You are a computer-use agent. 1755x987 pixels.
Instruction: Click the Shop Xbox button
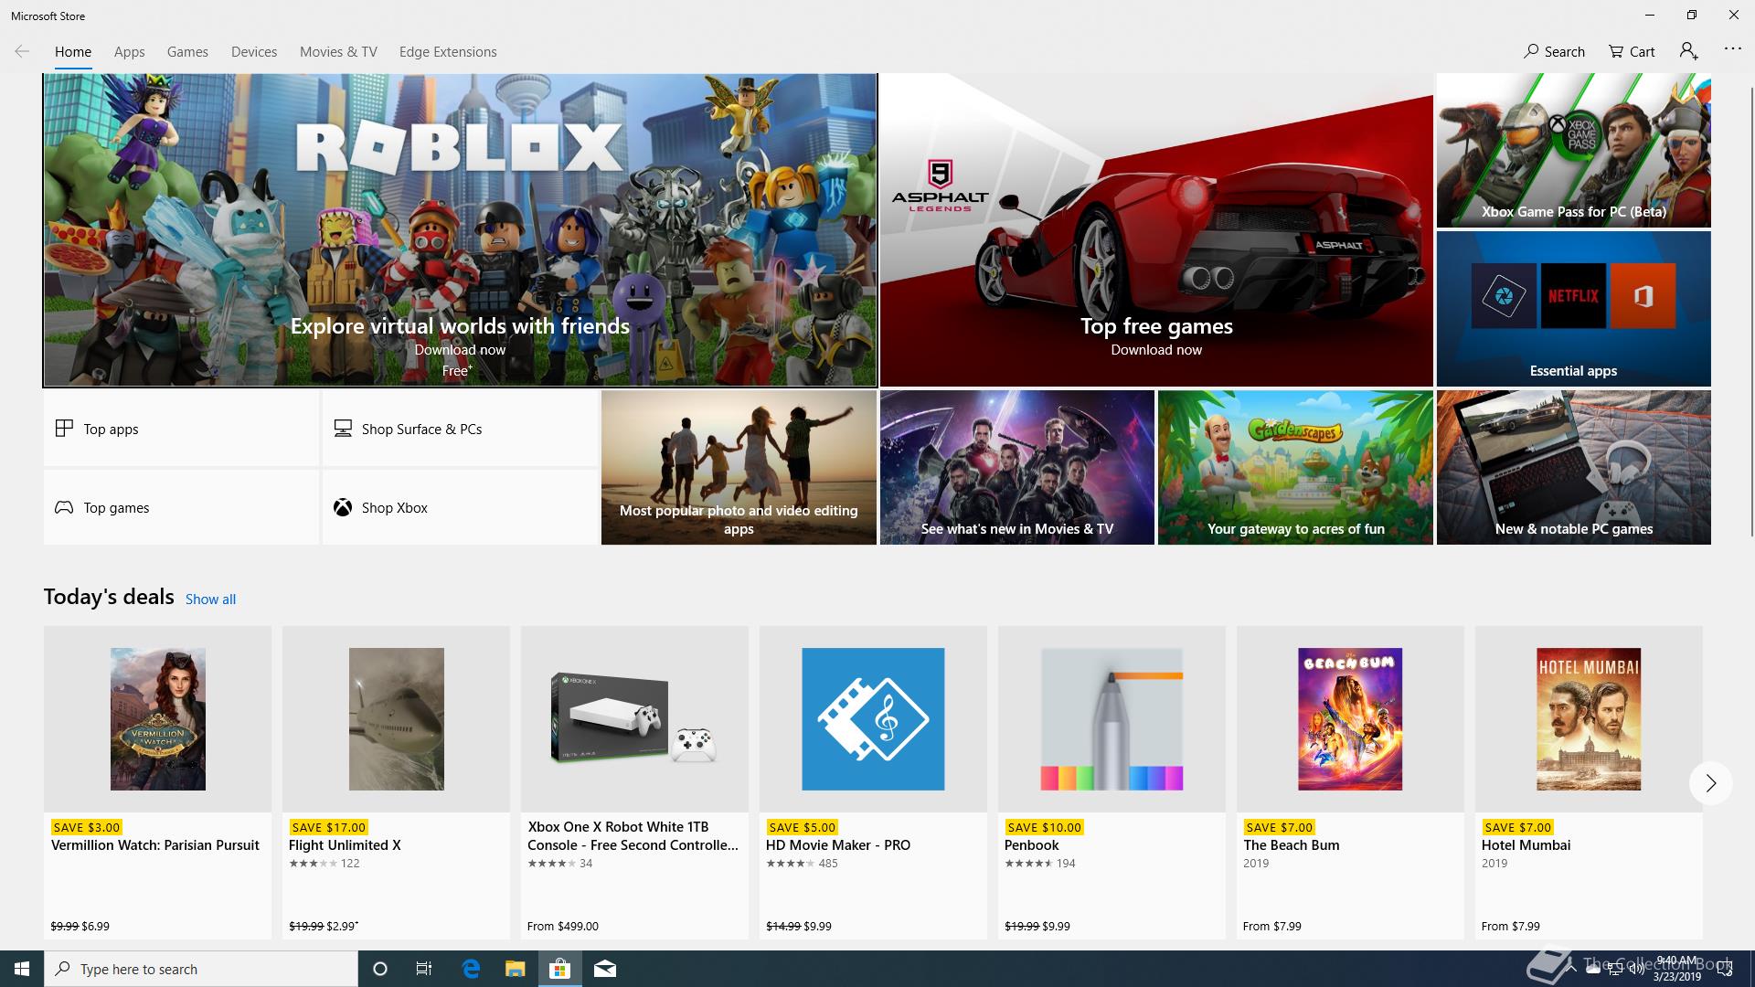[460, 507]
